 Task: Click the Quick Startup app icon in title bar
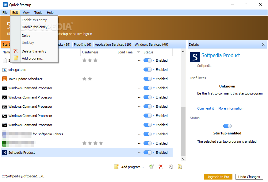(x=5, y=5)
